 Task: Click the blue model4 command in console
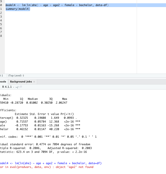(x=51, y=163)
